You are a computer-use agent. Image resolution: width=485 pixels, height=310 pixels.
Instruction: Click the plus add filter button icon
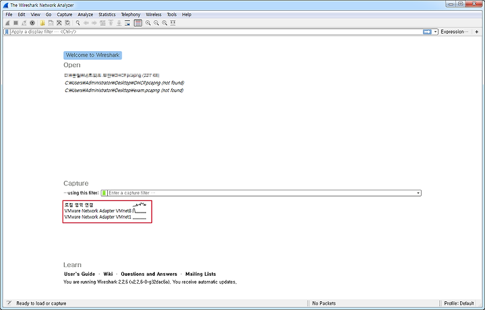pos(477,32)
